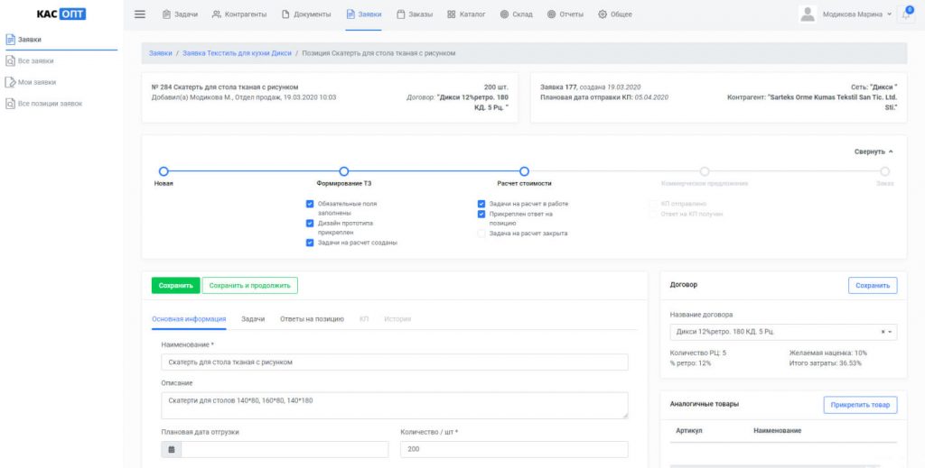Click the Количество / шт input field

514,449
